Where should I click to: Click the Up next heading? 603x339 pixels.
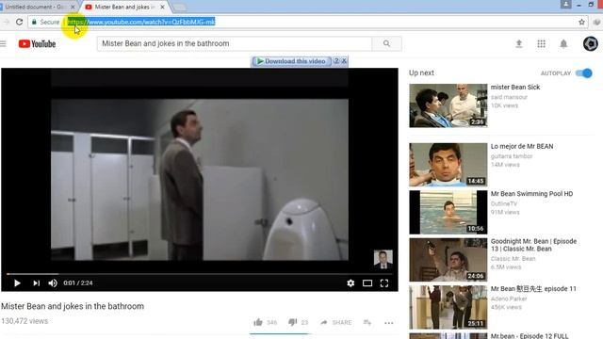coord(421,73)
